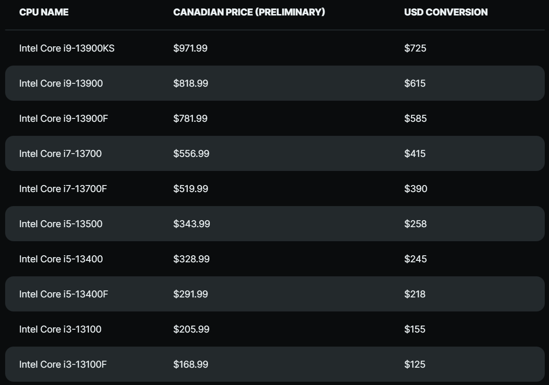Select the $291.99 Canadian price
This screenshot has width=549, height=385.
[190, 294]
